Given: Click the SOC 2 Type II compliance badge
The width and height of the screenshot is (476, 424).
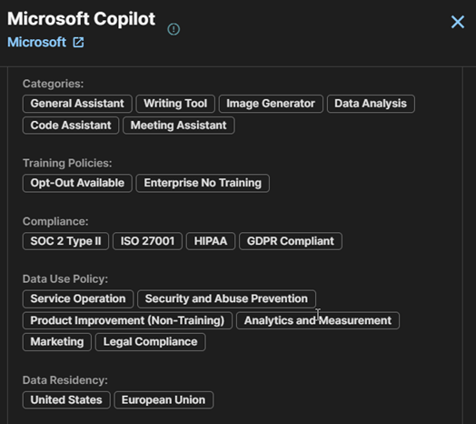Looking at the screenshot, I should click(x=65, y=241).
